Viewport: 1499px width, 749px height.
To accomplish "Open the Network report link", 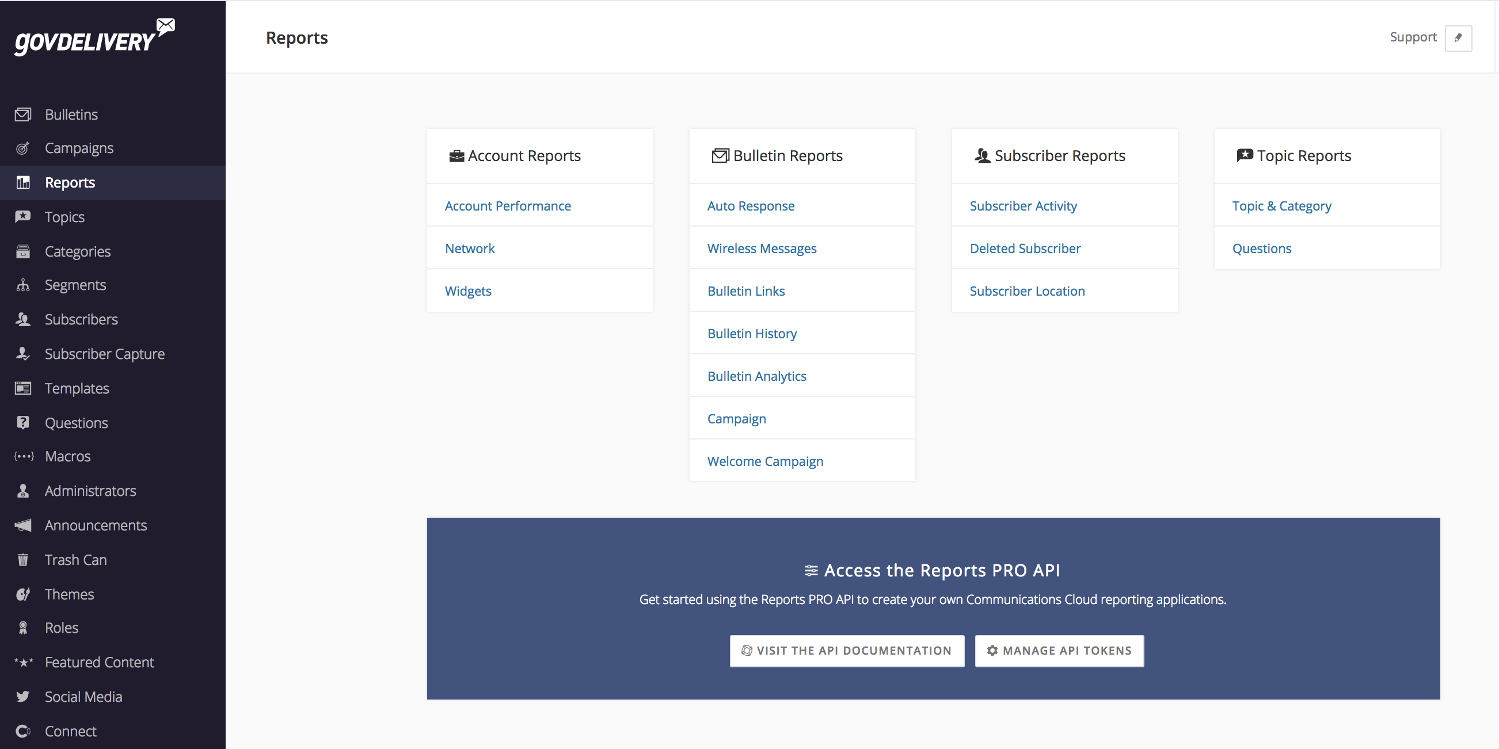I will click(470, 249).
